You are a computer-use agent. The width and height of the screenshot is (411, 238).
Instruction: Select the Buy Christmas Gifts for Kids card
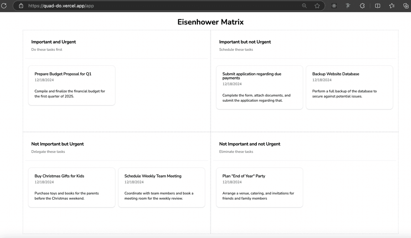pos(72,187)
